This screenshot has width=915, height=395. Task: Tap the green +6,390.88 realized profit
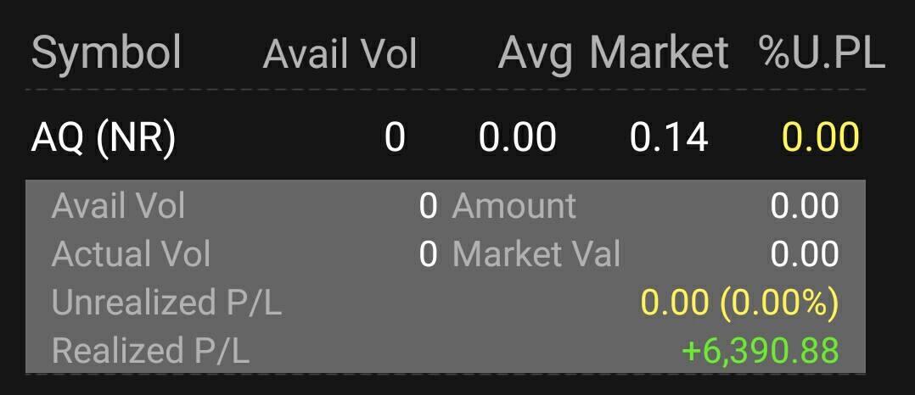coord(761,351)
